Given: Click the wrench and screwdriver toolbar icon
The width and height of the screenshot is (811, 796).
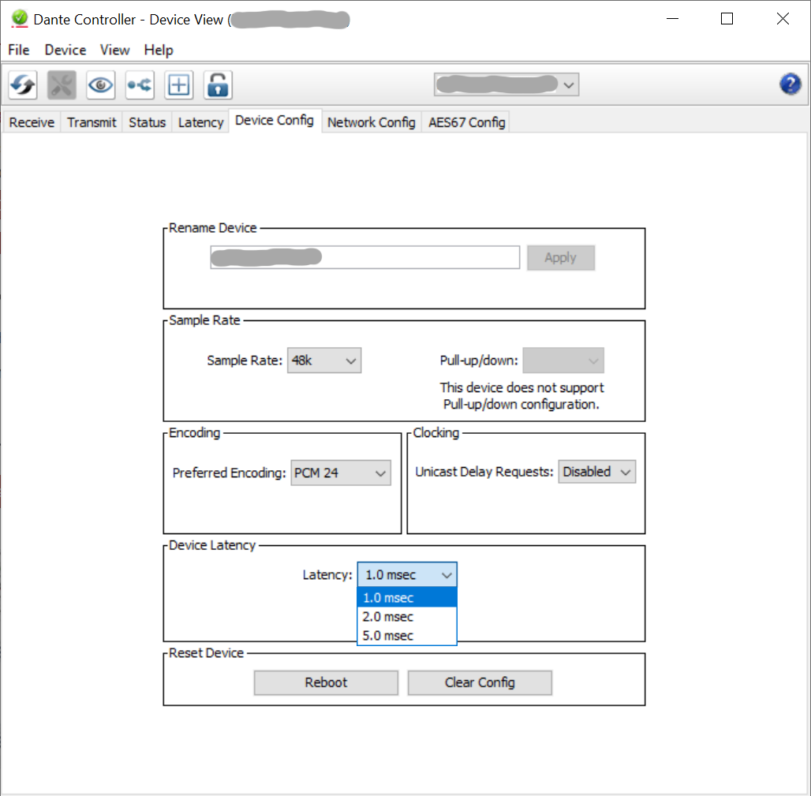Looking at the screenshot, I should (x=62, y=85).
